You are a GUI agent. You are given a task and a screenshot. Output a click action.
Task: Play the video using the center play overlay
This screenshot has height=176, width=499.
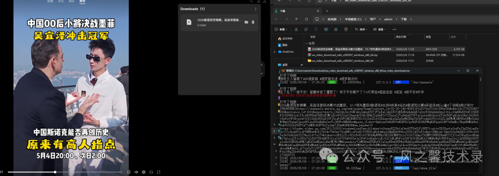tap(71, 98)
